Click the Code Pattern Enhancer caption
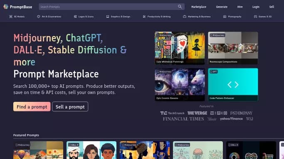Image resolution: width=284 pixels, height=159 pixels. (x=222, y=98)
